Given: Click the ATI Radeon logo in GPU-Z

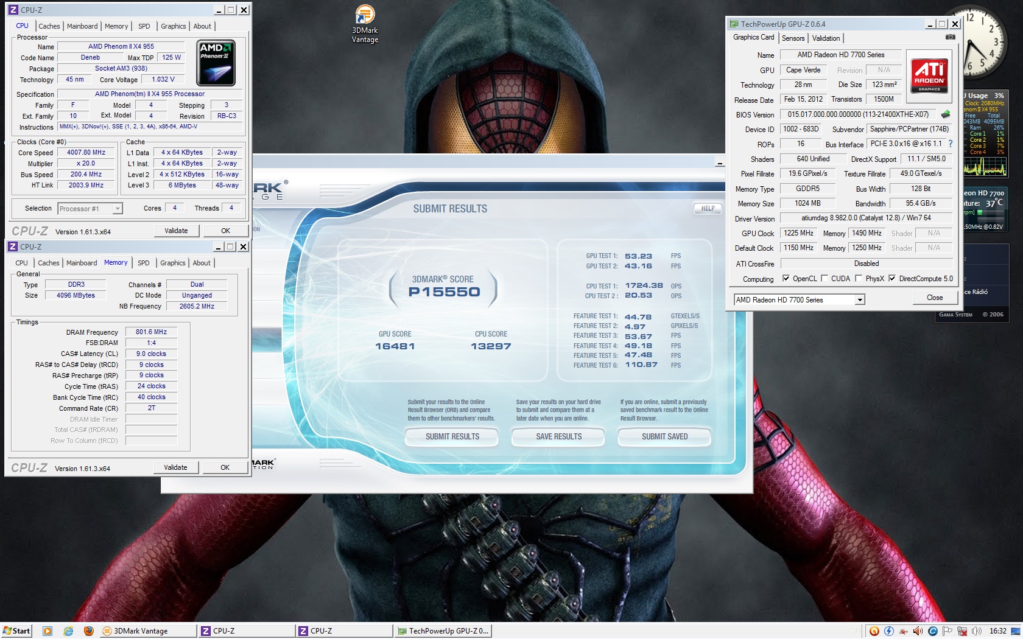Looking at the screenshot, I should coord(929,75).
